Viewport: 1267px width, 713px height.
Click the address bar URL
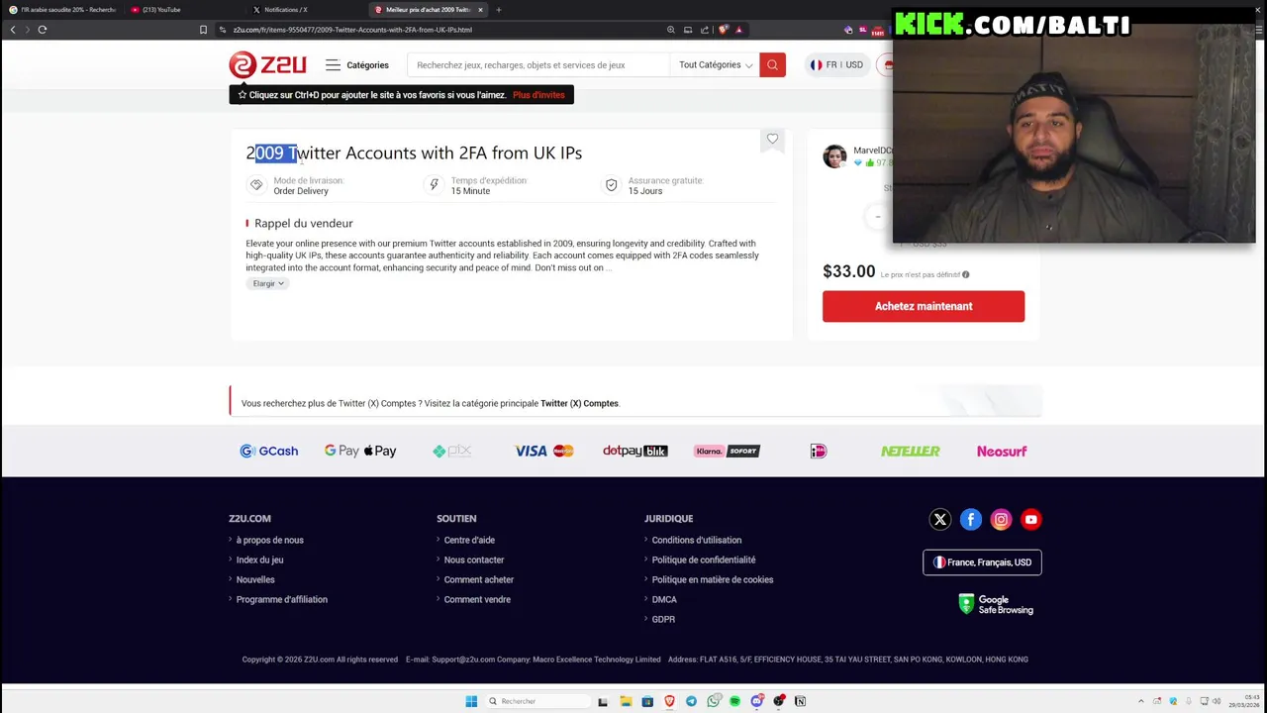[352, 30]
